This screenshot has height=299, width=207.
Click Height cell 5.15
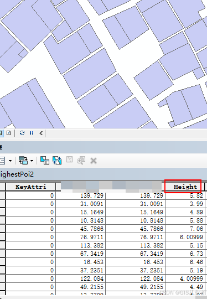coord(185,245)
